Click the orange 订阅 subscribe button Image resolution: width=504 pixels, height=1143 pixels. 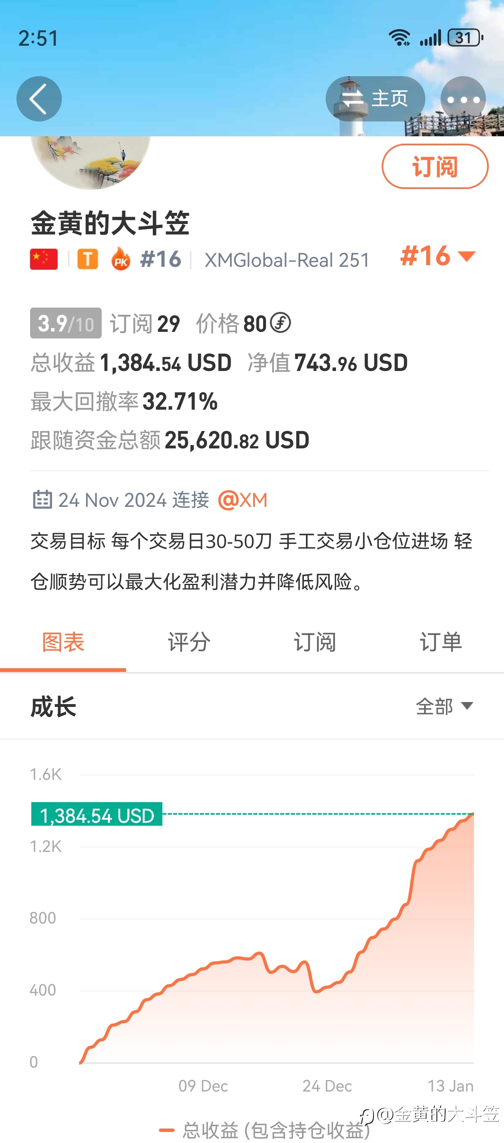coord(435,166)
